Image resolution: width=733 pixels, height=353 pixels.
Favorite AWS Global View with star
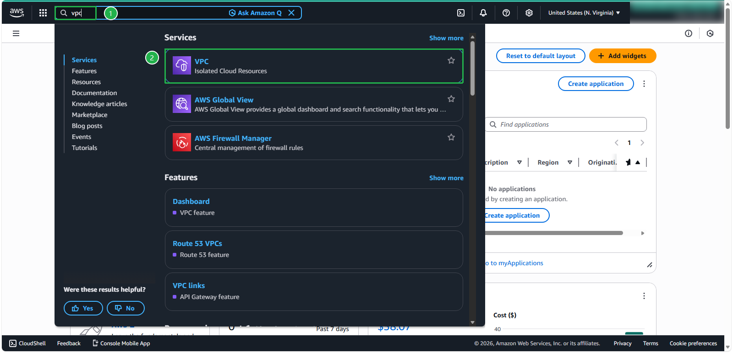point(451,99)
